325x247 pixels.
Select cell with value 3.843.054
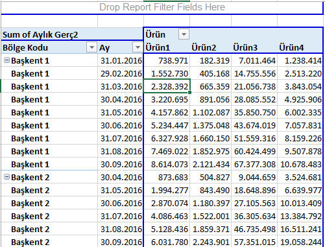click(300, 86)
